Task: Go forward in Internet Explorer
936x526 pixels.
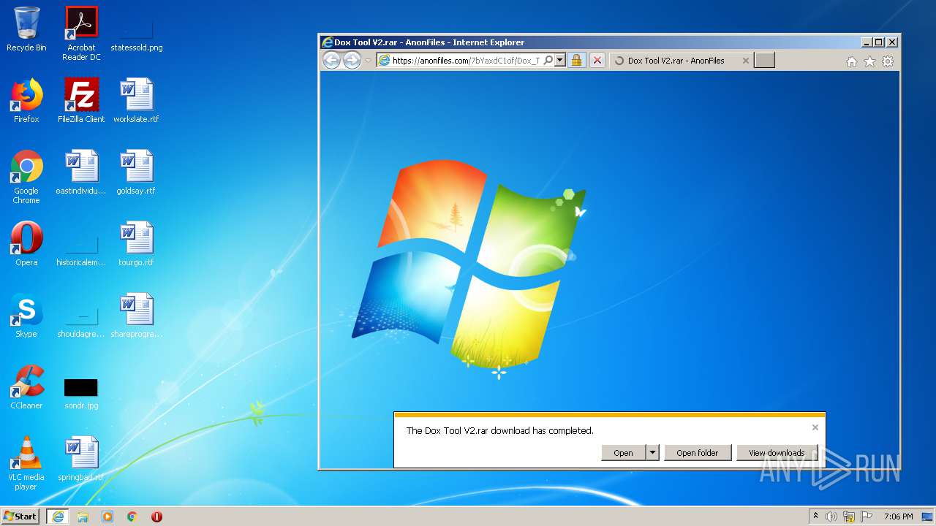Action: (352, 61)
